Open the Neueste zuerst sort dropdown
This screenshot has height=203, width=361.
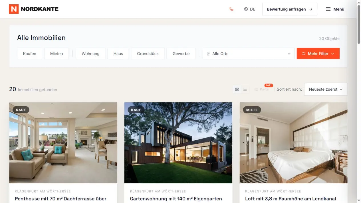click(x=326, y=89)
